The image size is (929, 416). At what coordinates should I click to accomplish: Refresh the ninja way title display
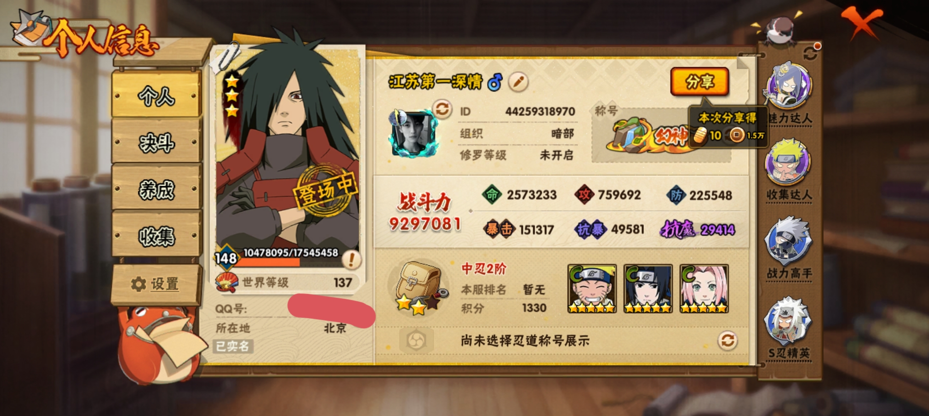point(727,341)
